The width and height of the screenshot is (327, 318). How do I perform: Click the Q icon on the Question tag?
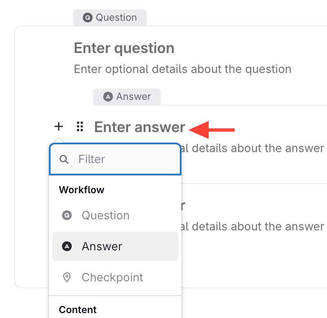pyautogui.click(x=87, y=18)
